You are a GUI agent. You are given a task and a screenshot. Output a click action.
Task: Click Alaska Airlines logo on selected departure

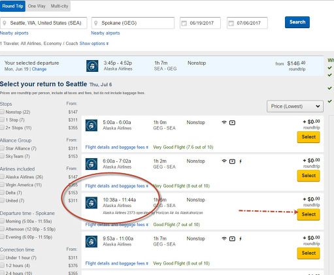(x=92, y=66)
